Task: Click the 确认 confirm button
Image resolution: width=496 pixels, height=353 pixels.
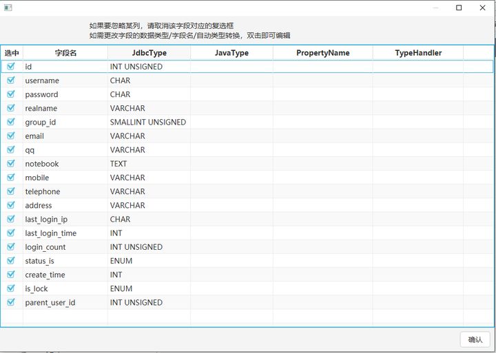Action: pyautogui.click(x=475, y=340)
